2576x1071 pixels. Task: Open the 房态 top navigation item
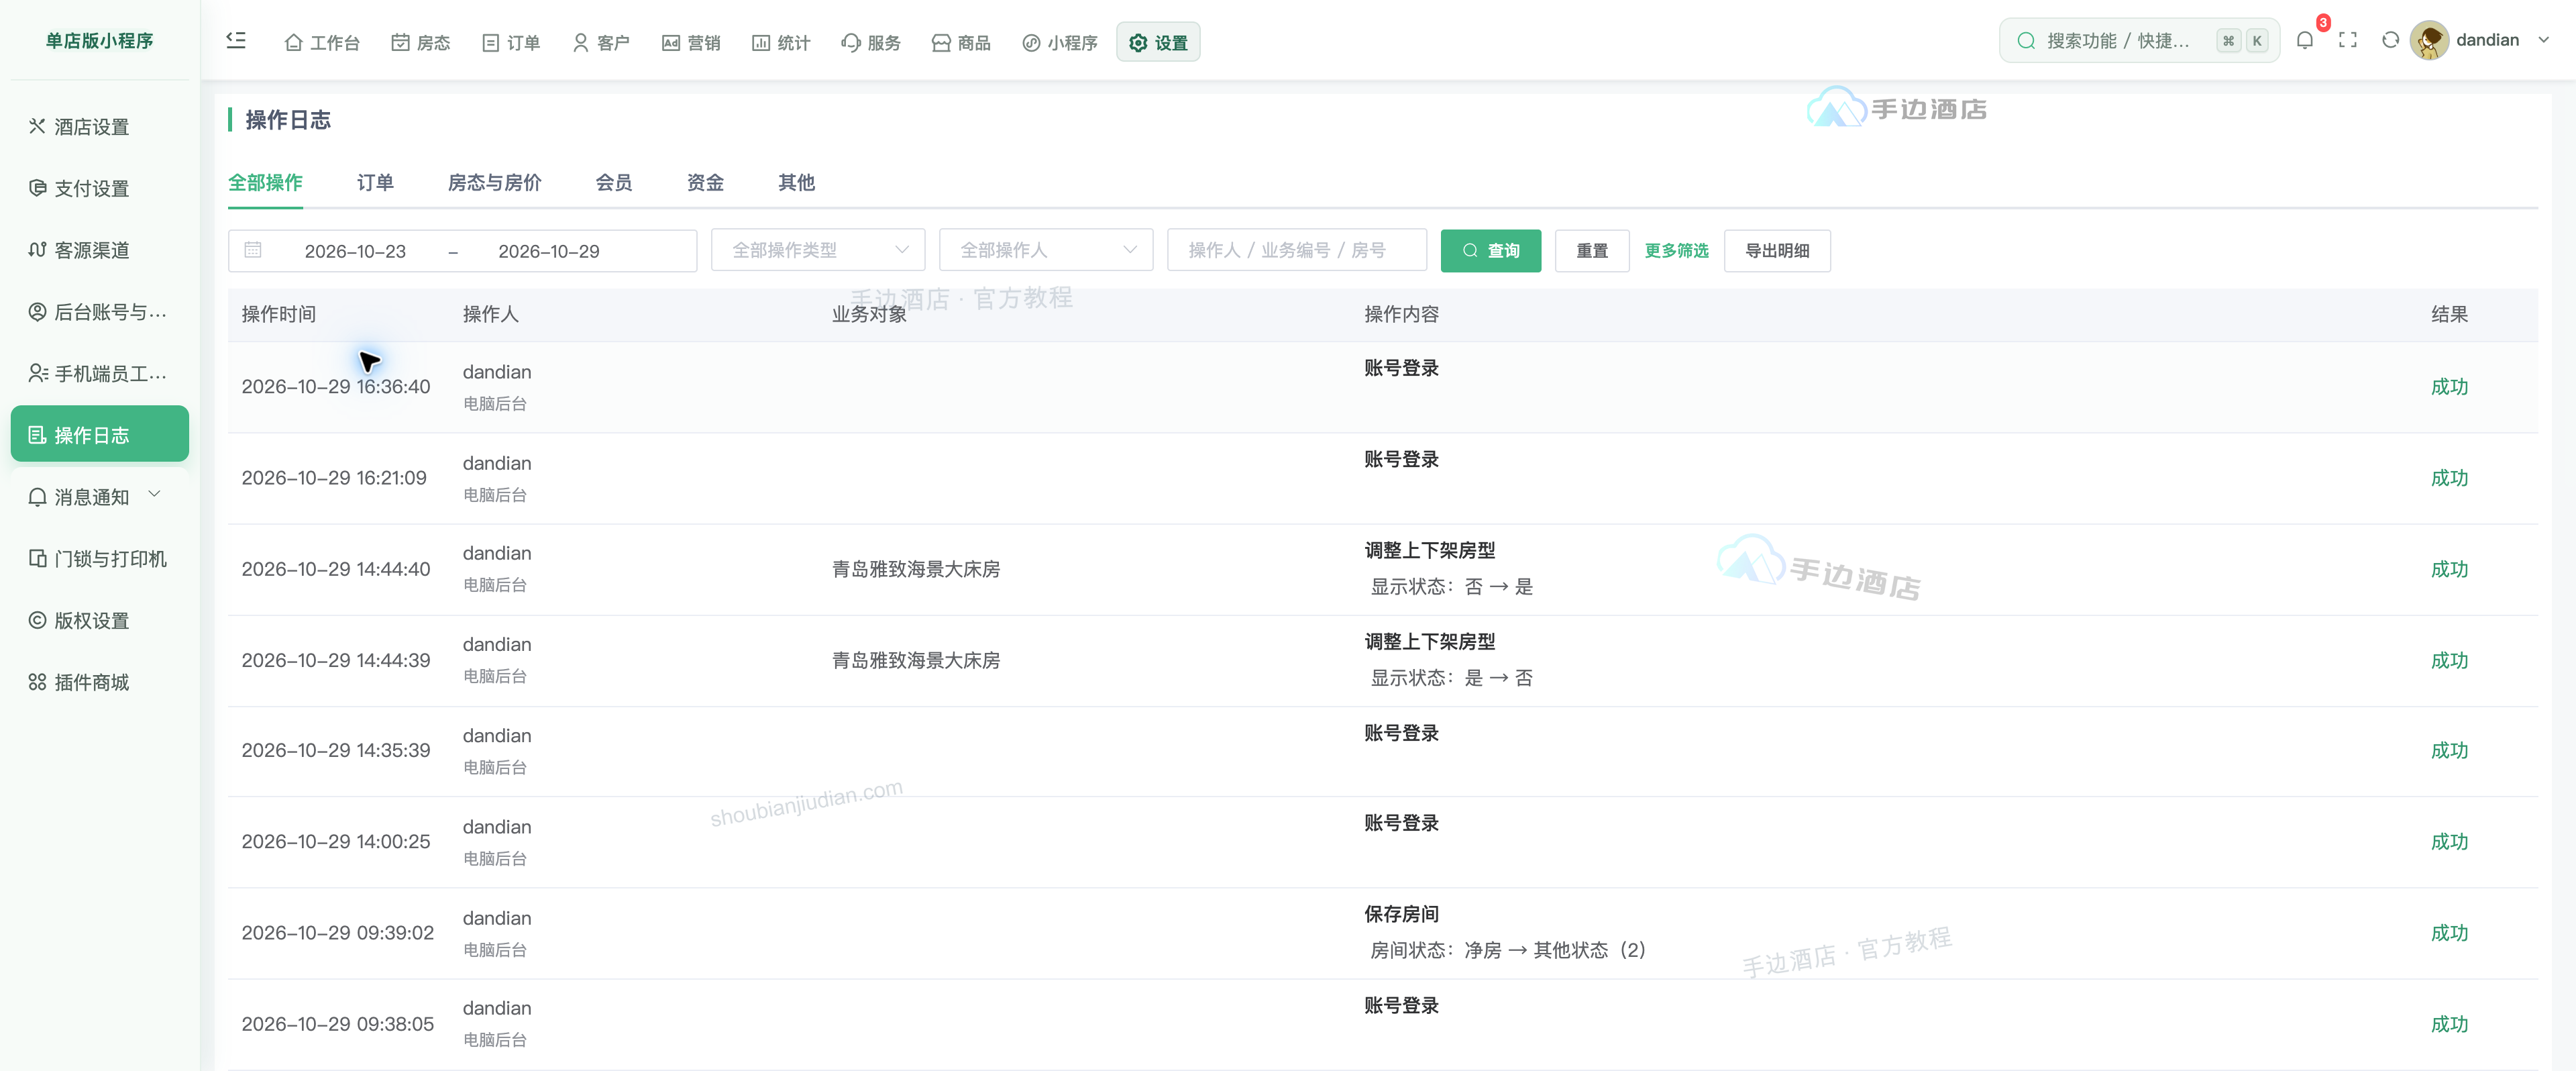420,42
